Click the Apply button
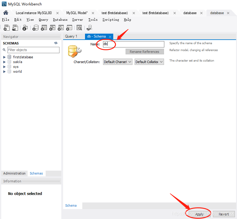 coord(199,214)
